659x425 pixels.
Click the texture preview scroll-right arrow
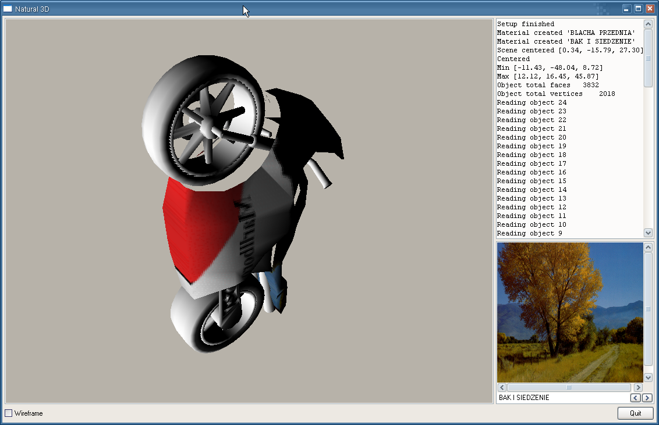point(638,387)
